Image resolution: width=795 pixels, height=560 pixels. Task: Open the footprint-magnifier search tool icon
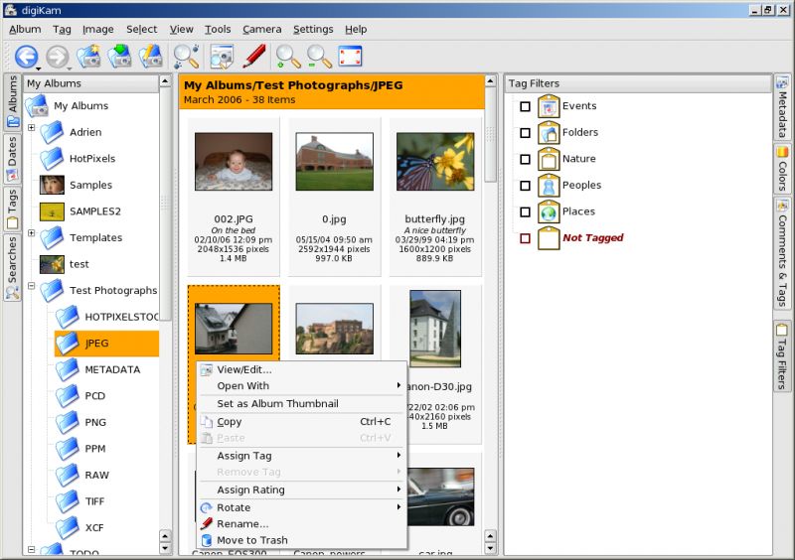186,57
